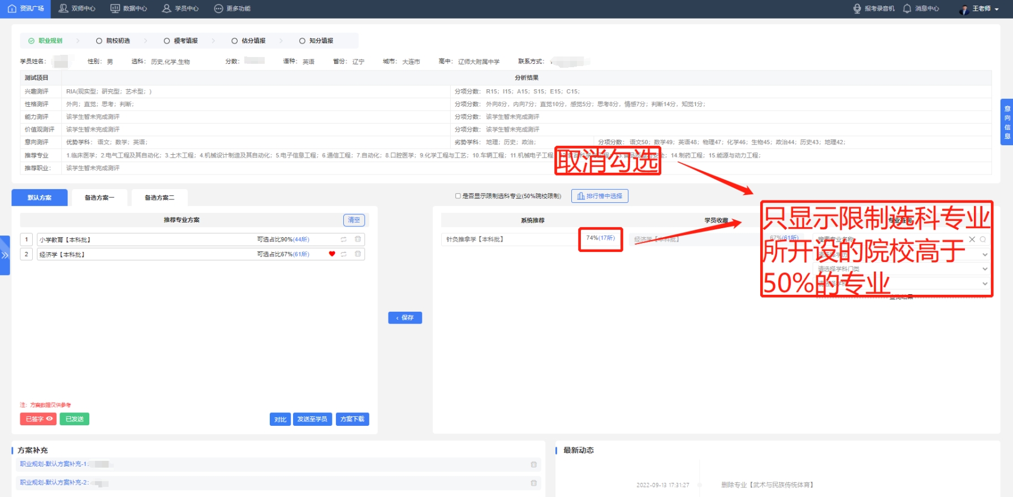Select the 院校初选 step
The width and height of the screenshot is (1013, 497).
coord(113,41)
